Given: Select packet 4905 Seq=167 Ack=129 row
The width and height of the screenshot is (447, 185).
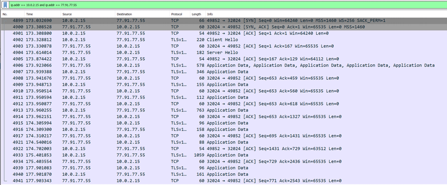Looking at the screenshot, I should pos(223,59).
